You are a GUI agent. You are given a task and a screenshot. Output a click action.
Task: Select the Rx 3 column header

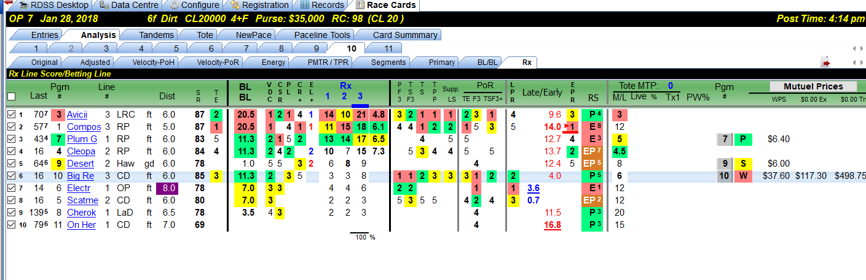pos(360,96)
